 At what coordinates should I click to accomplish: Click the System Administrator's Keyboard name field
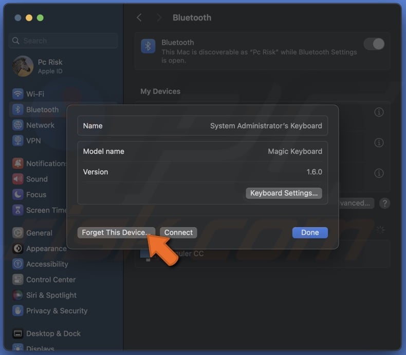tap(202, 126)
